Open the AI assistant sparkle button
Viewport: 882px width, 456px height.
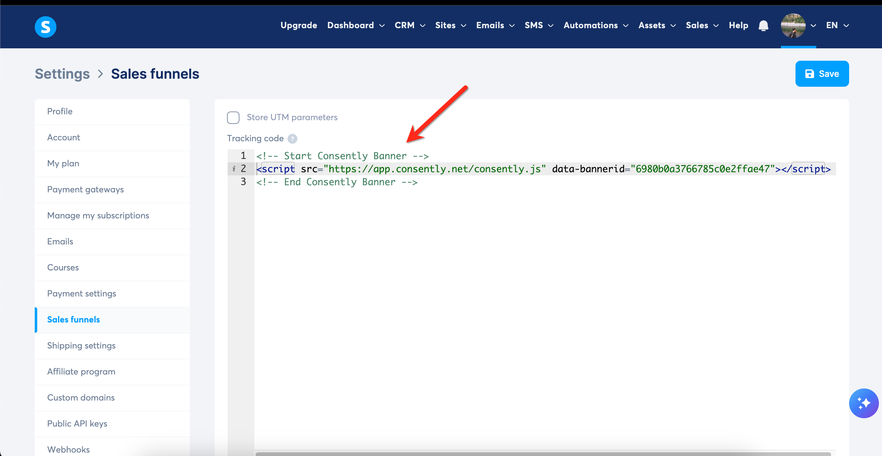point(863,403)
